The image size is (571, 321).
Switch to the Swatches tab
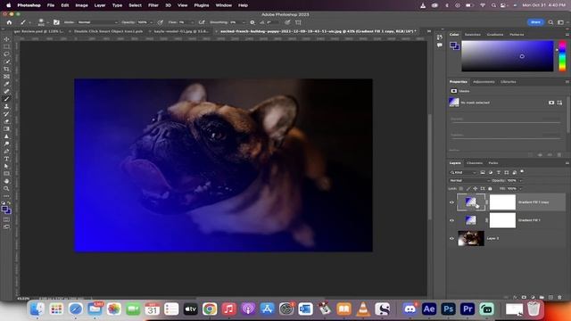click(x=473, y=35)
